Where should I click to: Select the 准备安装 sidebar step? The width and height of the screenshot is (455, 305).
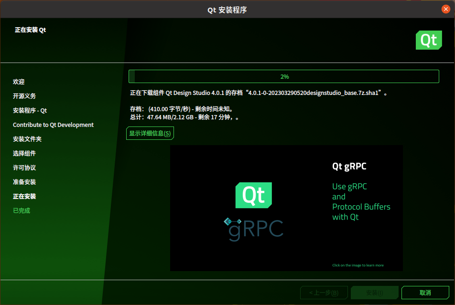click(24, 182)
